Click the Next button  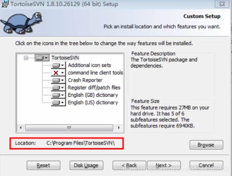[x=164, y=165]
